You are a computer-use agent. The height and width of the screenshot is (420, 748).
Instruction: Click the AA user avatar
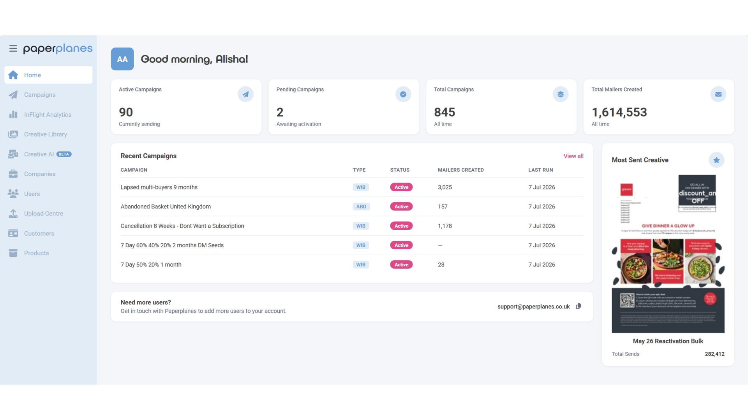(122, 59)
